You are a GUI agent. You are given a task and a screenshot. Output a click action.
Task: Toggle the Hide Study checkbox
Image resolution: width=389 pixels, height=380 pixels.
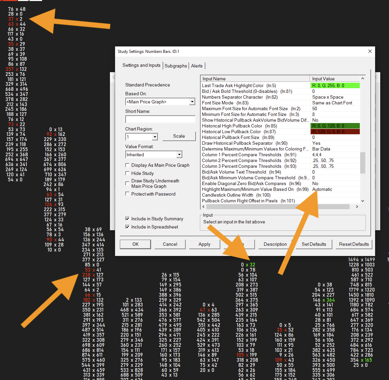pyautogui.click(x=128, y=174)
